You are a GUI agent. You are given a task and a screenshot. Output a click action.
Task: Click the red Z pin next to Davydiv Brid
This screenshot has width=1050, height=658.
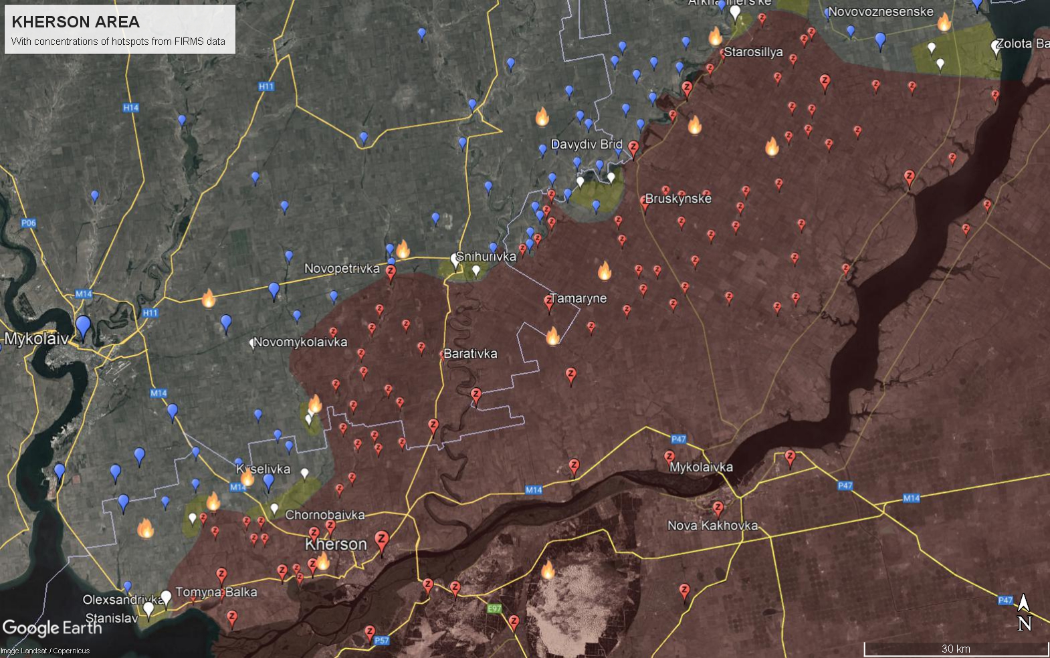click(x=633, y=148)
